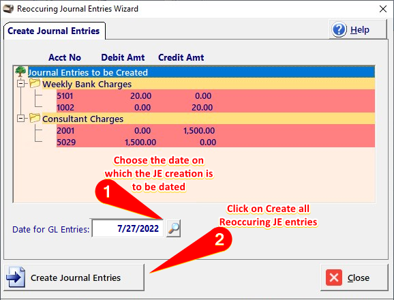Select account 5101 entry row
The width and height of the screenshot is (394, 300).
coord(215,95)
